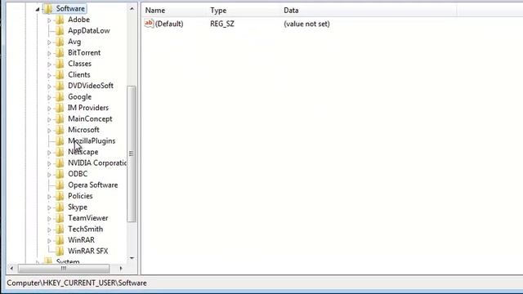
Task: Expand the Adobe key
Action: [49, 20]
